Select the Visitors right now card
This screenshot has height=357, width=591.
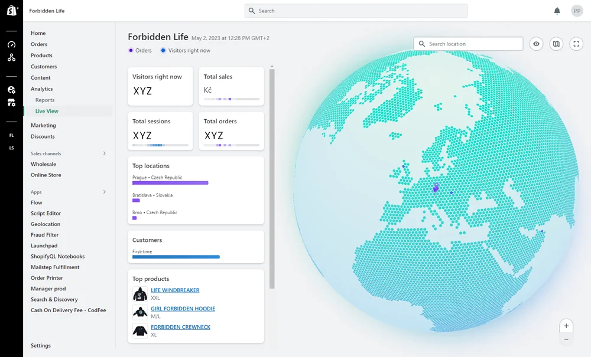tap(160, 87)
